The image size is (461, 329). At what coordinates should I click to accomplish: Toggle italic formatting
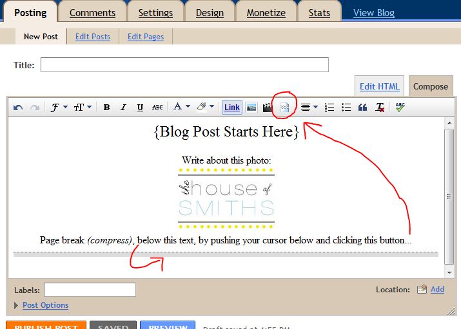pyautogui.click(x=124, y=108)
